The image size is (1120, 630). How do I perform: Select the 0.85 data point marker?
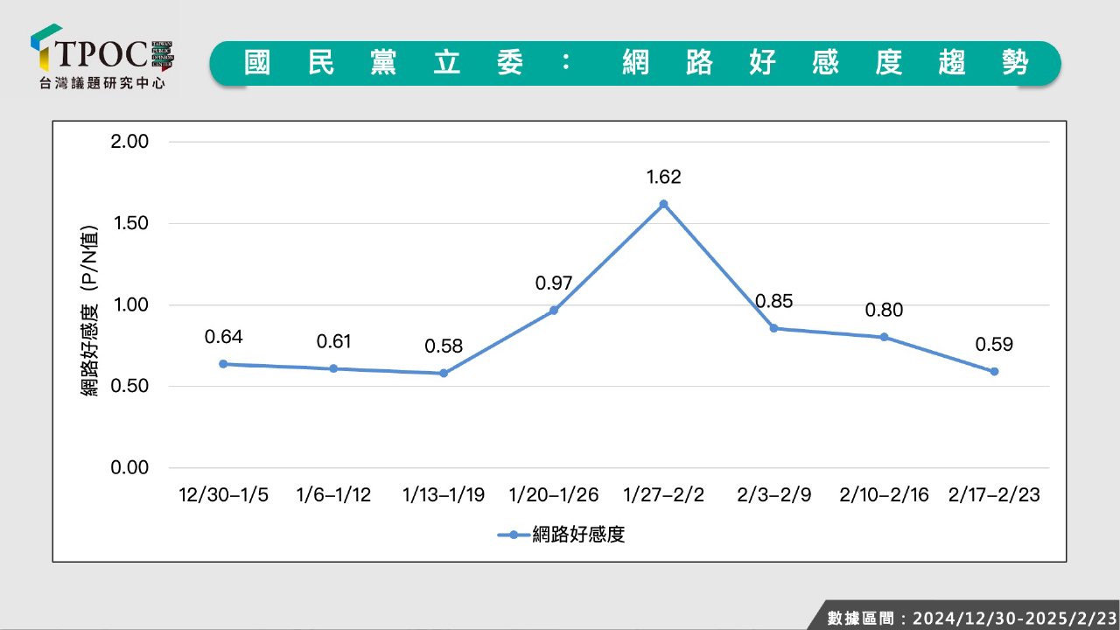coord(773,329)
